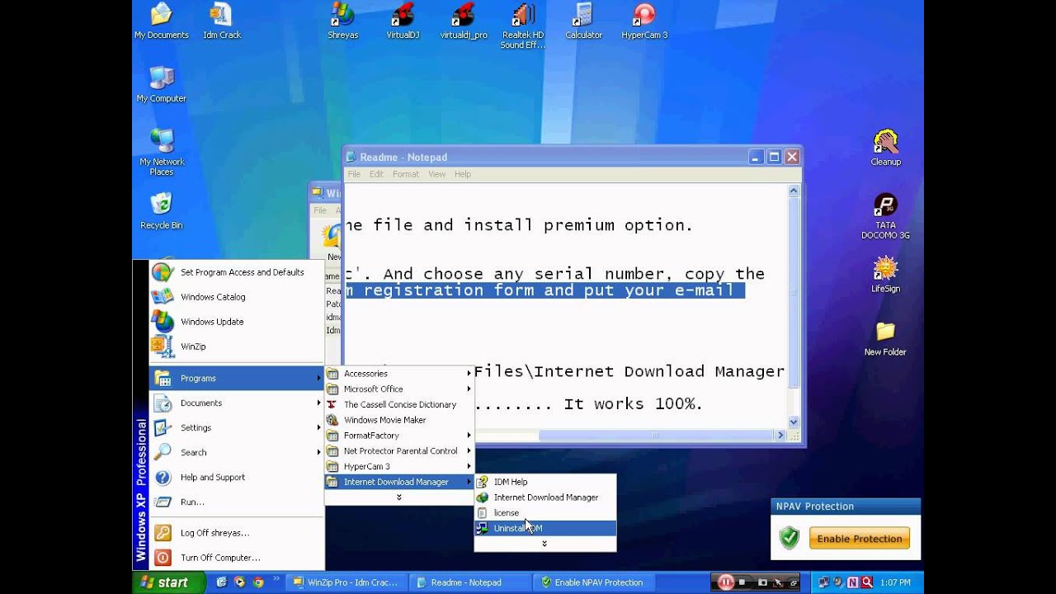Image resolution: width=1056 pixels, height=594 pixels.
Task: Open the Edit menu in Notepad
Action: 376,174
